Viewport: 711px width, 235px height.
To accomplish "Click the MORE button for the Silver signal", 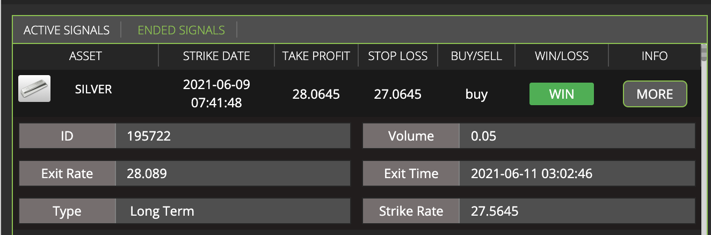I will (x=655, y=94).
